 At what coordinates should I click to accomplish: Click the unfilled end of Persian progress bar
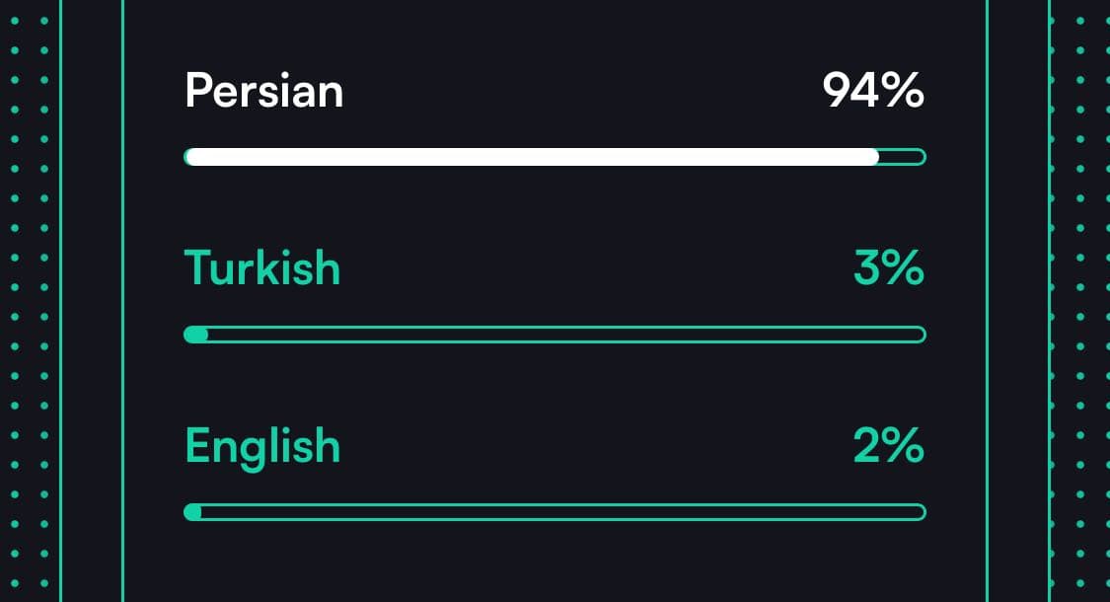pos(902,157)
